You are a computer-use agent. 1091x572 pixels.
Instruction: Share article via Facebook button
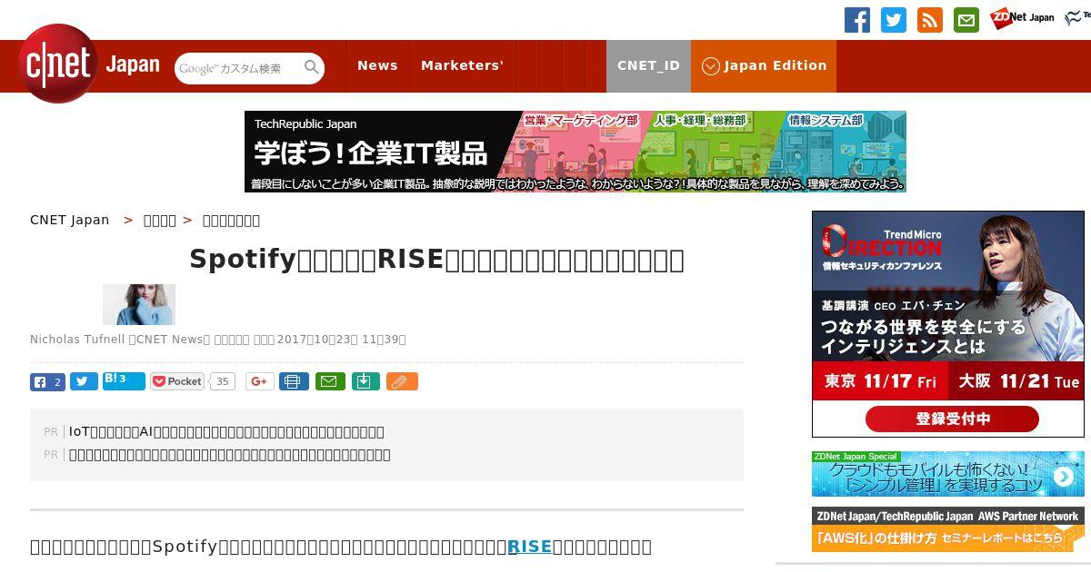tap(47, 381)
